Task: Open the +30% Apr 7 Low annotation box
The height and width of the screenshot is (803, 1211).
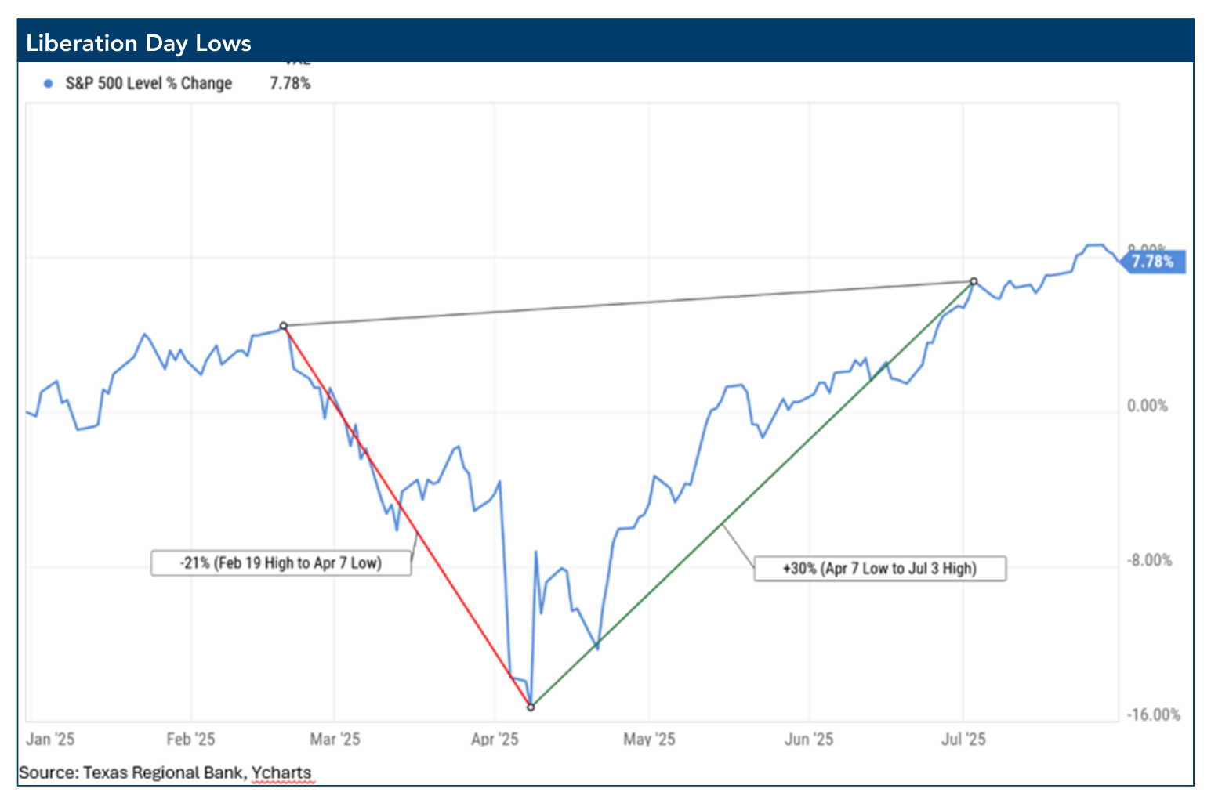Action: point(879,569)
